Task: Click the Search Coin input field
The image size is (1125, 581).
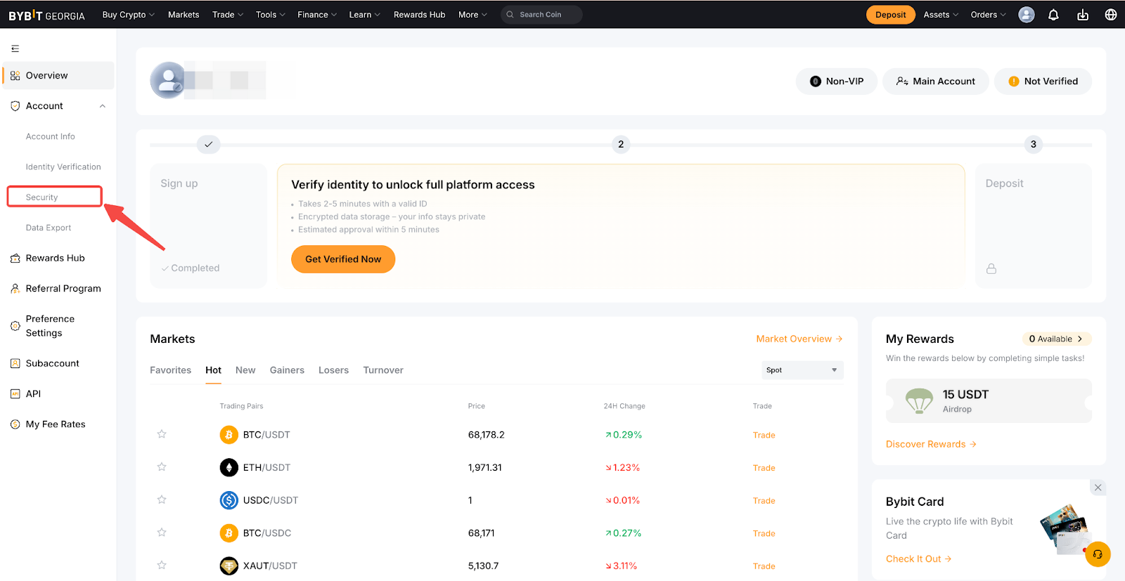Action: pyautogui.click(x=541, y=15)
